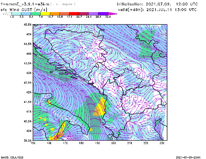Click the legend value 10.7

(50, 17)
